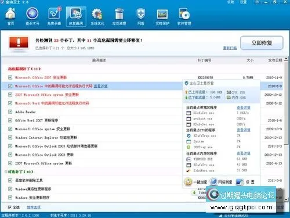Select the 修复漏洞 vulnerability repair icon
Screen dimensions: 290x218
(76, 16)
